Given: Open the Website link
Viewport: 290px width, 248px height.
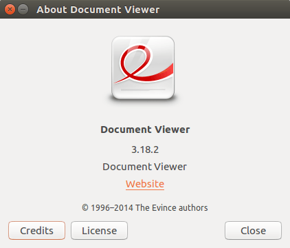Looking at the screenshot, I should (145, 184).
